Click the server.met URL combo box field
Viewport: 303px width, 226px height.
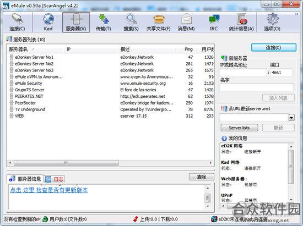pos(254,118)
